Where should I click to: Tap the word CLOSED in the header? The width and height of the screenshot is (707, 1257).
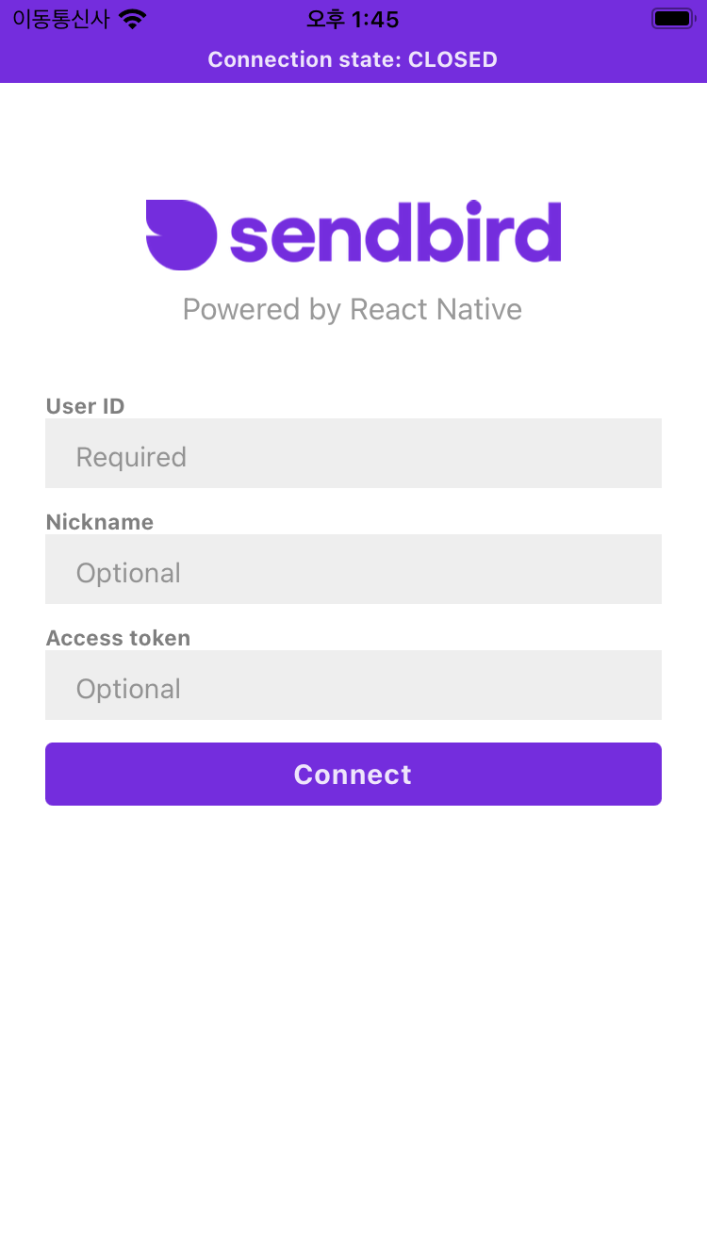452,60
